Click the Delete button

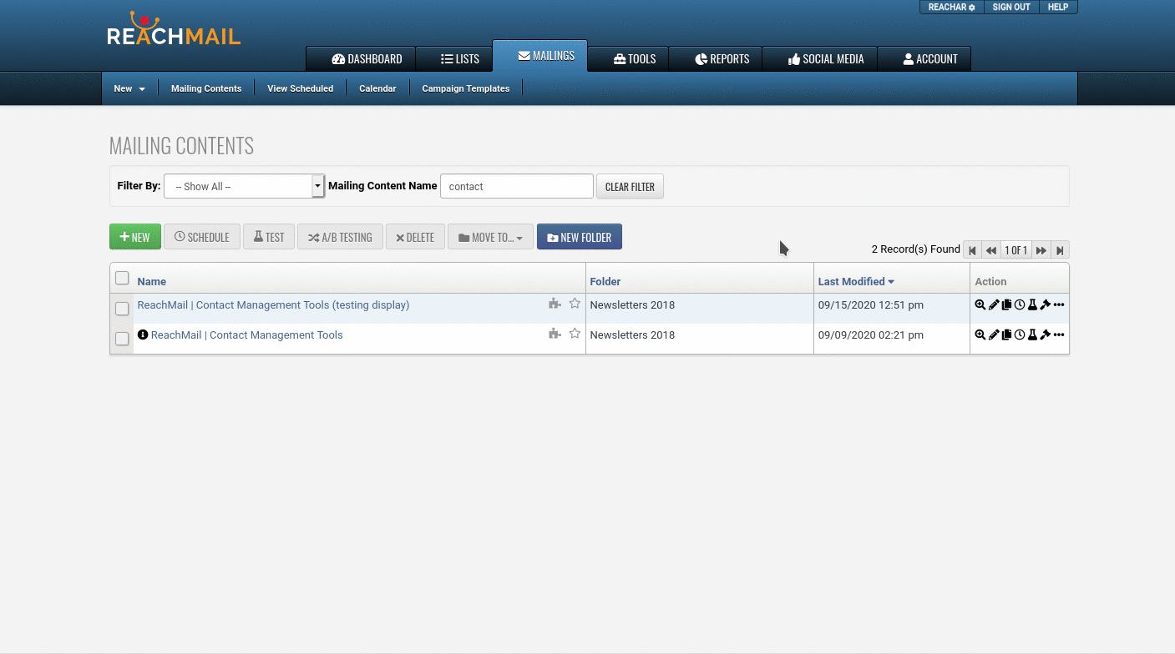coord(415,237)
